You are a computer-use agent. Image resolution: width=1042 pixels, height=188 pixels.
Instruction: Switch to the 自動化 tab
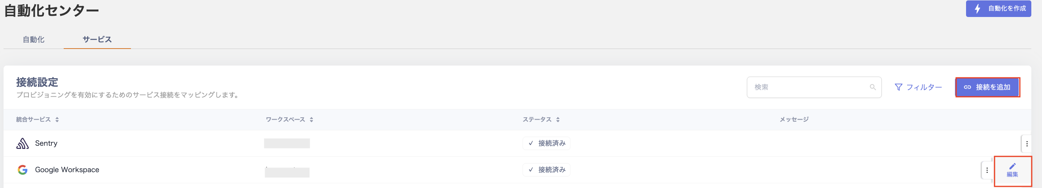tap(34, 39)
